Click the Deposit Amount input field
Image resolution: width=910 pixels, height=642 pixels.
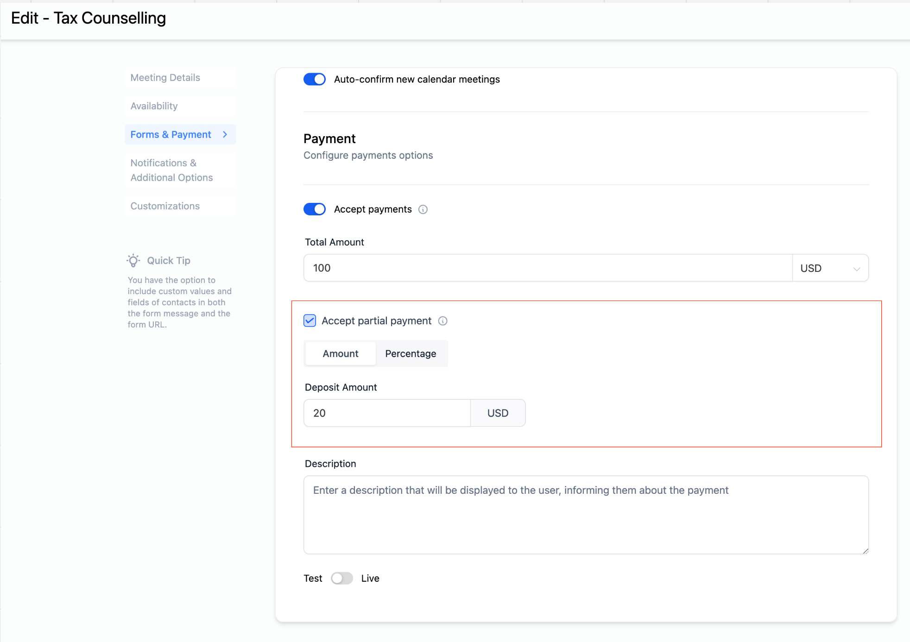[x=387, y=413]
